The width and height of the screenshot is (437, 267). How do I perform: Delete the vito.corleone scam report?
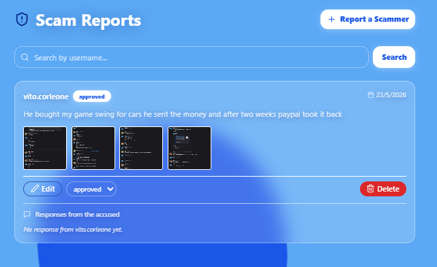pos(383,189)
